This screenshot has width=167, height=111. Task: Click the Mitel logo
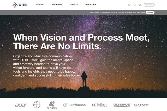tap(99, 105)
